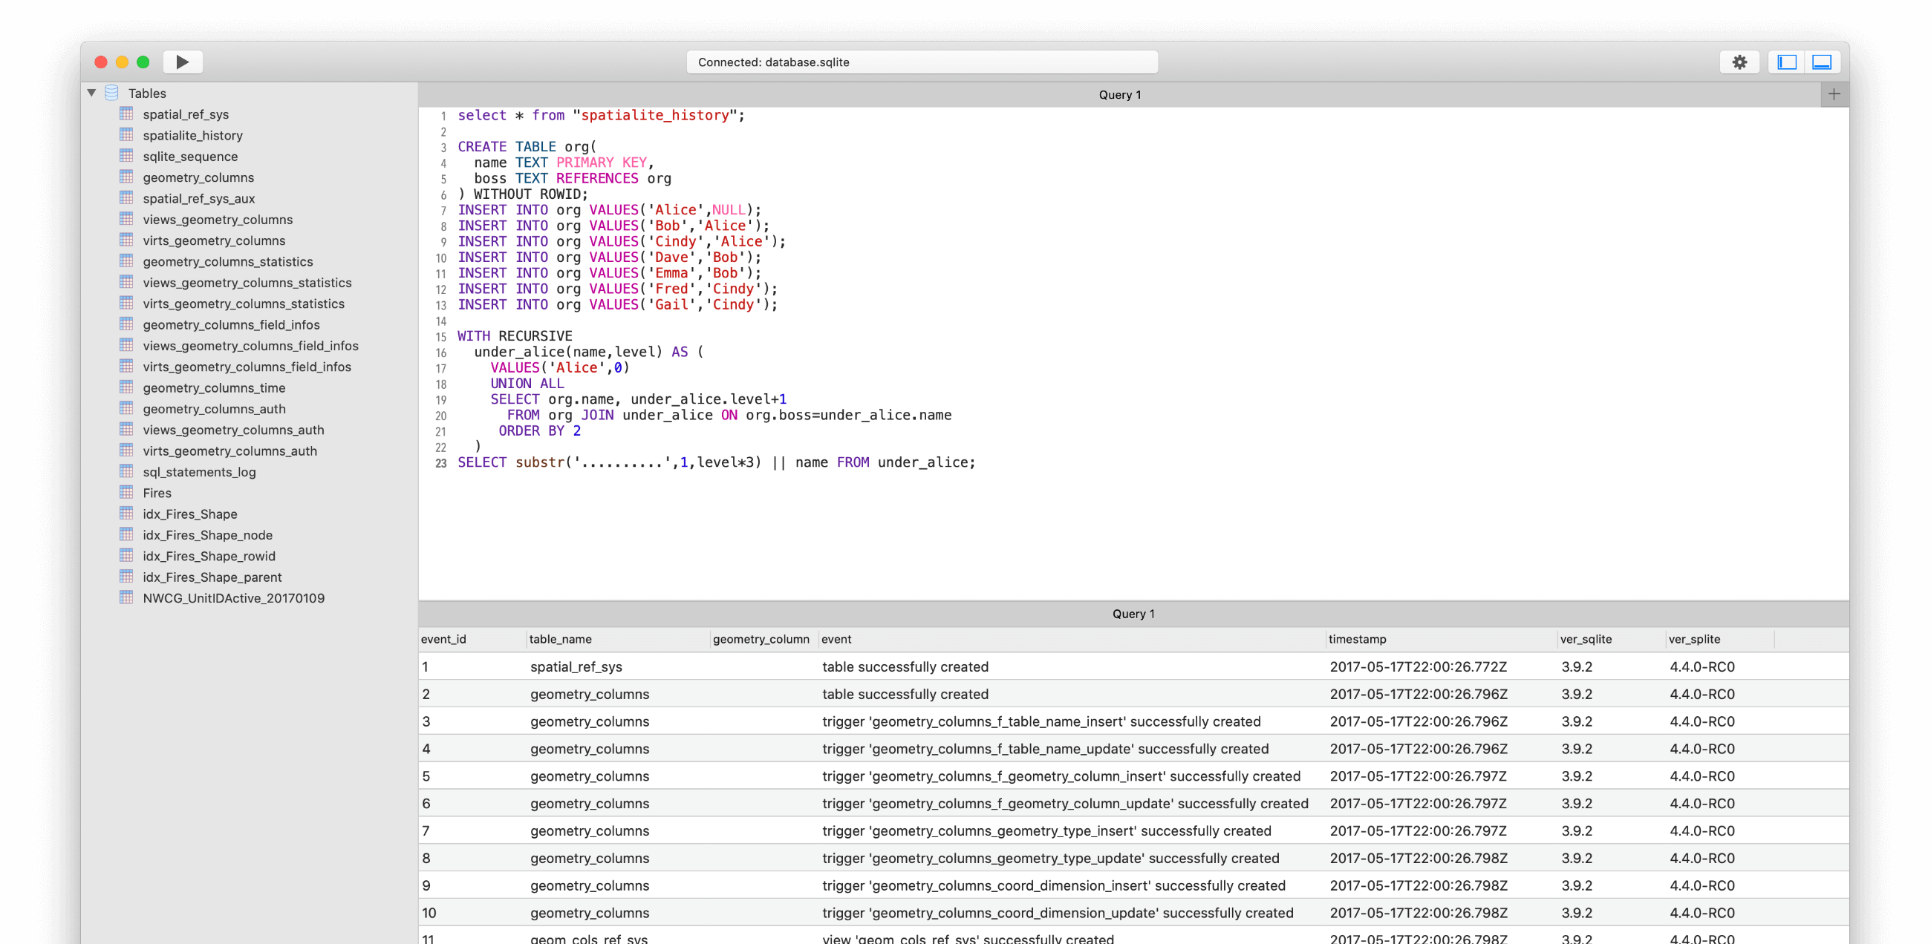Run the query with play button

pyautogui.click(x=182, y=62)
